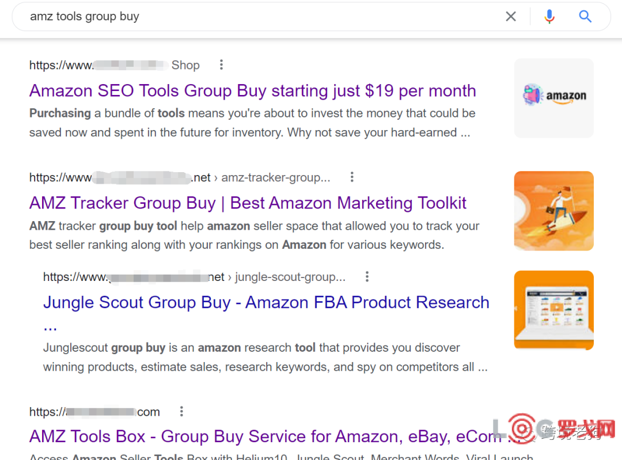The width and height of the screenshot is (622, 460).
Task: Click the first result's Shop URL
Action: 114,65
